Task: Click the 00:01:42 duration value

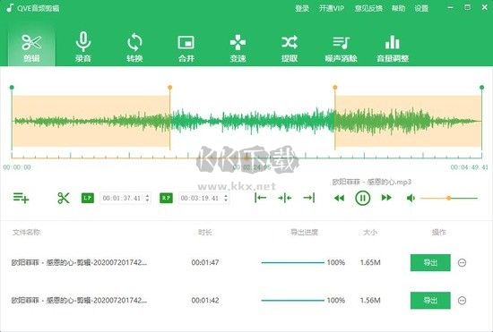Action: [x=205, y=301]
